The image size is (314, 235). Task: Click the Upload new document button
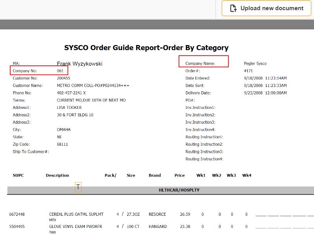266,8
